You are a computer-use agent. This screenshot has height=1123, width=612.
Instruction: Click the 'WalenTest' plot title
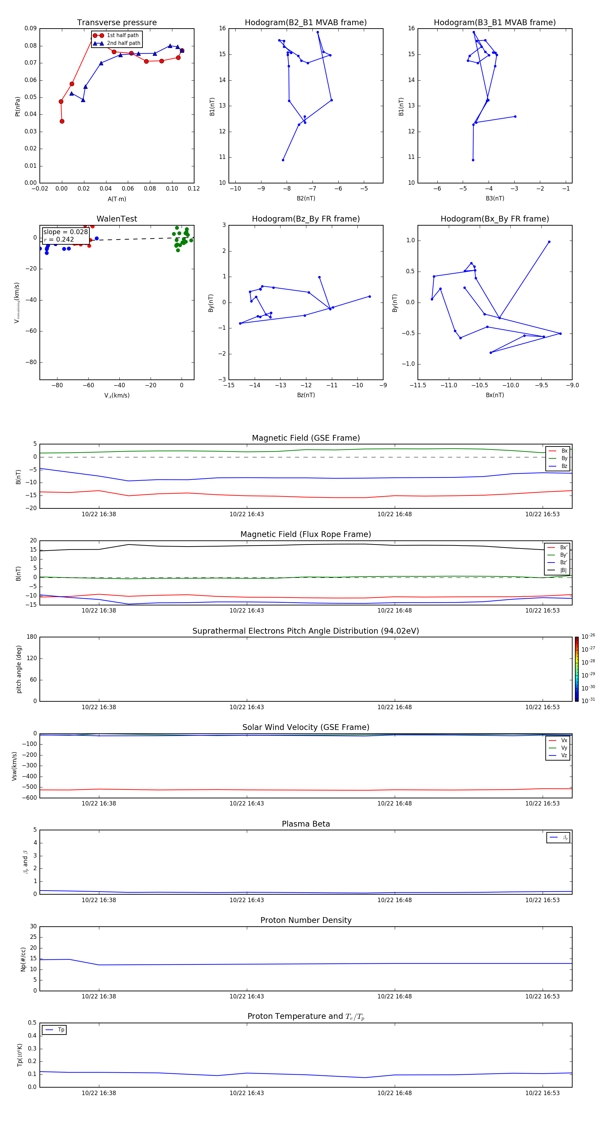coord(117,219)
